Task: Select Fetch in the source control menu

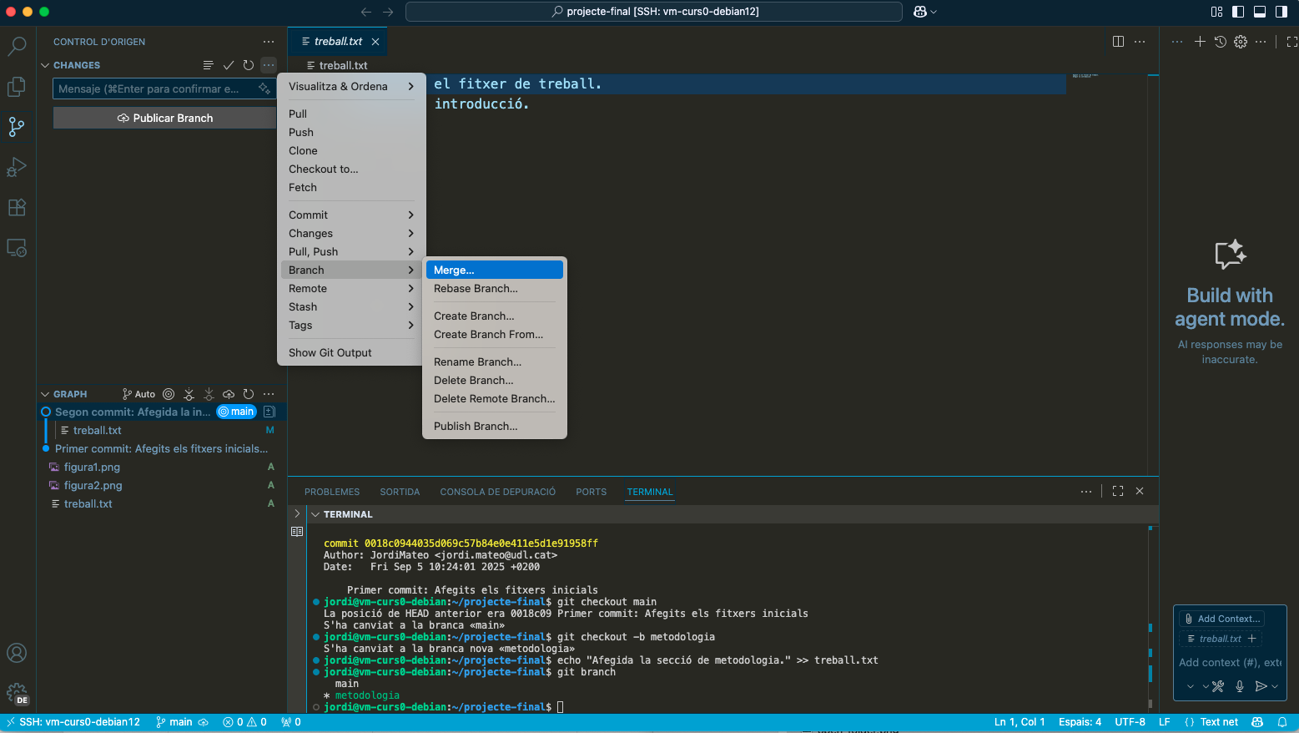Action: pos(351,187)
